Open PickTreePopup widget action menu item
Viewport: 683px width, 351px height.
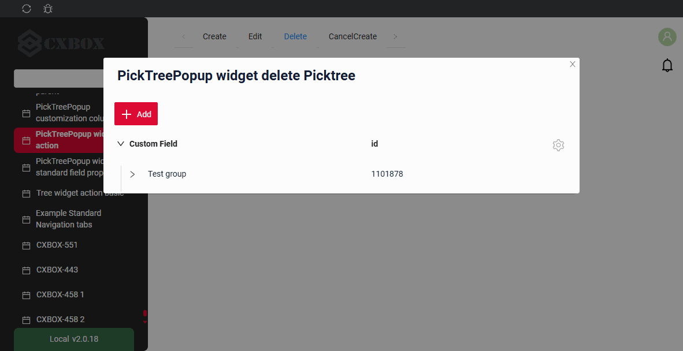[59, 140]
